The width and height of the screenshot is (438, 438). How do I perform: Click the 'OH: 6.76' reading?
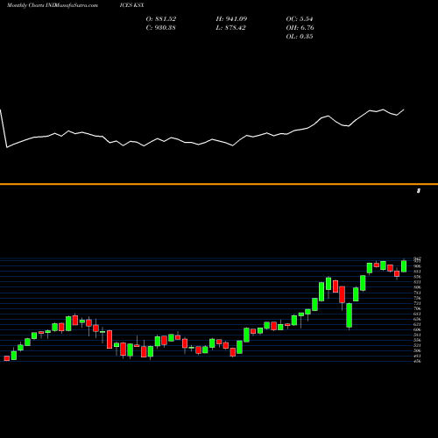pyautogui.click(x=300, y=28)
